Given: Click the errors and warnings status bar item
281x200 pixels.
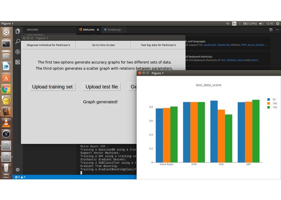Looking at the screenshot, I should (20, 177).
